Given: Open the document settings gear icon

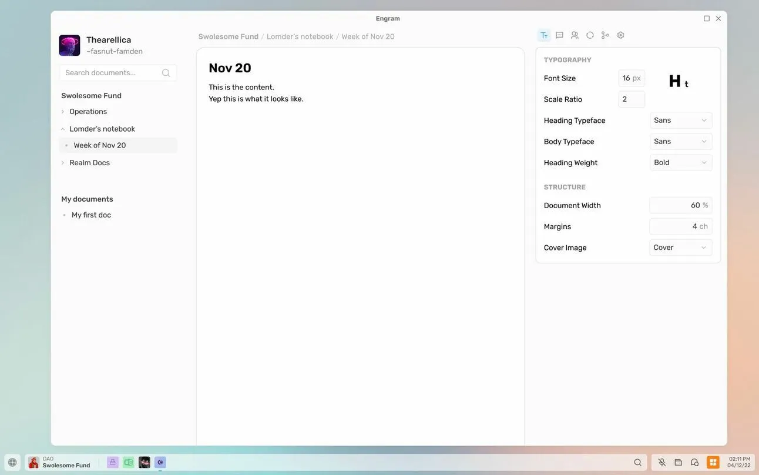Looking at the screenshot, I should 620,35.
